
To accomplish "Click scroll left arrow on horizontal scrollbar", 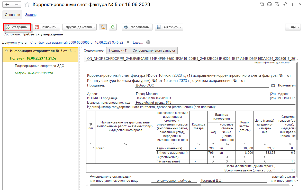I will tap(87, 185).
